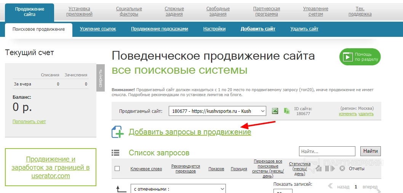Click page number 1 in pagination
This screenshot has width=403, height=193.
click(356, 187)
